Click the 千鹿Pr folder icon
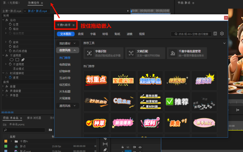The width and height of the screenshot is (243, 152). coord(16,141)
